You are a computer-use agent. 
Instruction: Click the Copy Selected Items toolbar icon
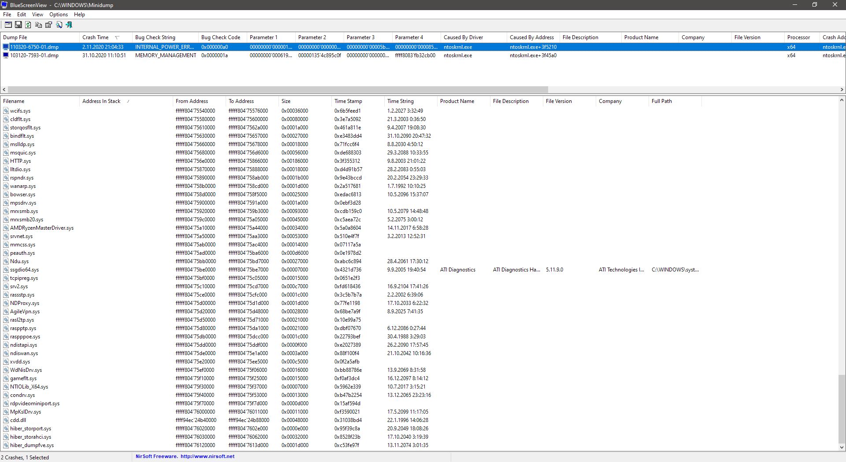point(38,25)
